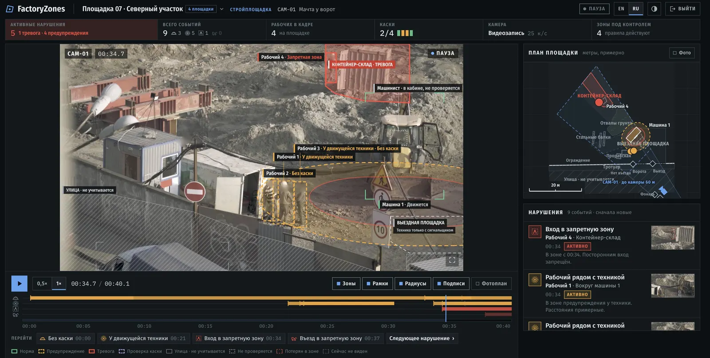Click the blue camera marker on site plan
This screenshot has height=358, width=710.
[663, 190]
